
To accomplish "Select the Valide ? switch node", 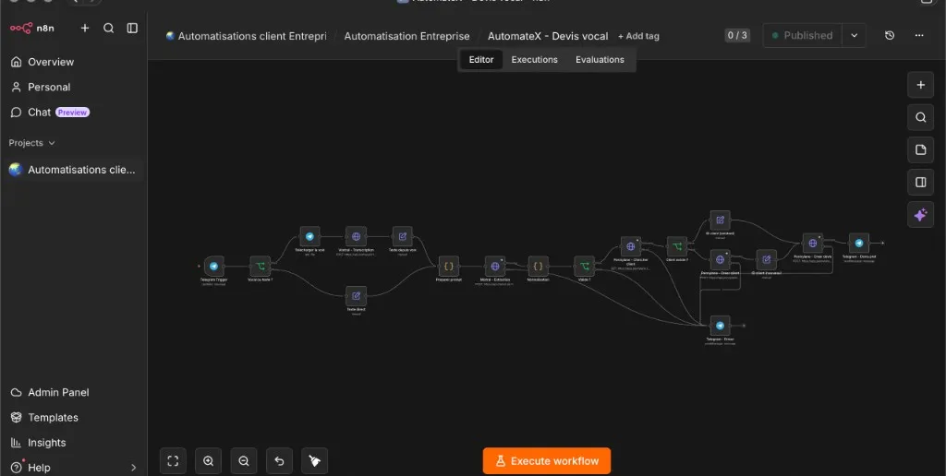I will [584, 266].
